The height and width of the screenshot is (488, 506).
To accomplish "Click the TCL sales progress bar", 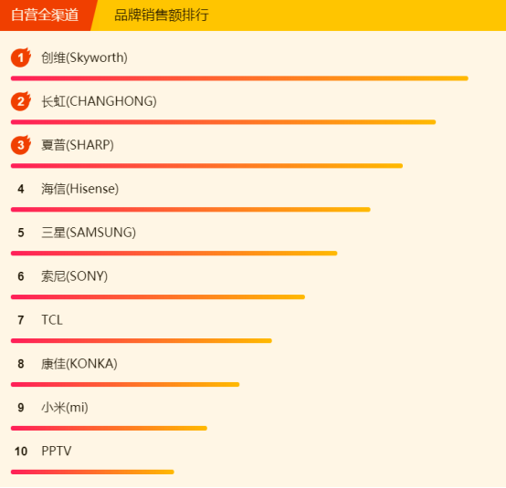I will (142, 341).
